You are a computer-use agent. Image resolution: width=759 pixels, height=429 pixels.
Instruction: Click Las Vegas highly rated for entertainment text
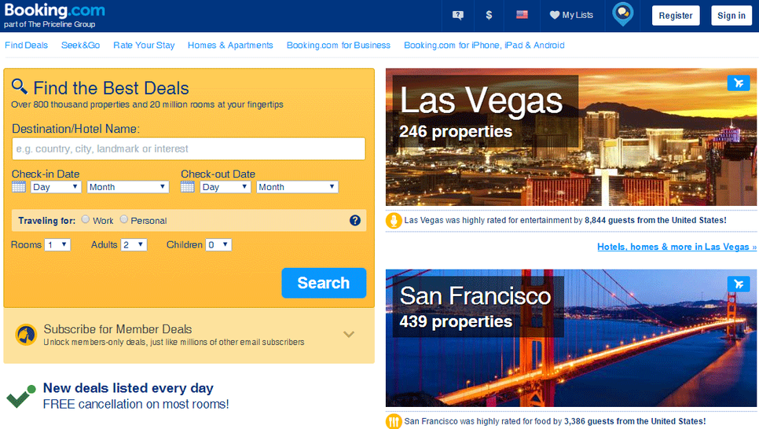(x=566, y=220)
